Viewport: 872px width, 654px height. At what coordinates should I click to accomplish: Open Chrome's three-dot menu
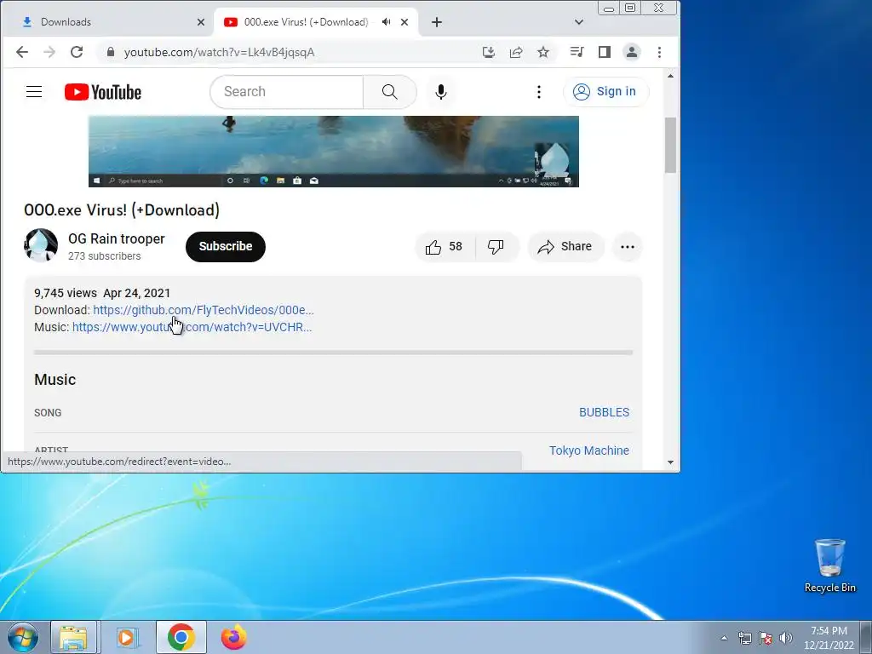pyautogui.click(x=659, y=52)
